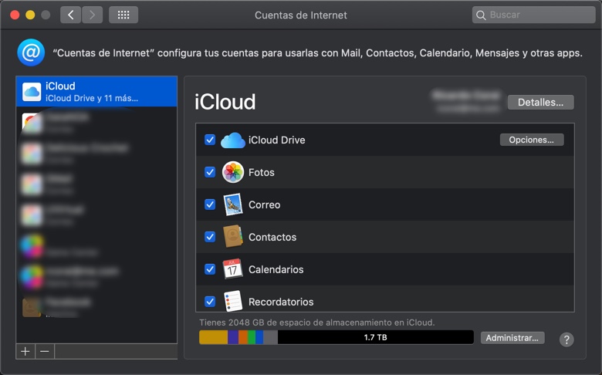
Task: Open iCloud Drive Opciones... button
Action: pyautogui.click(x=531, y=140)
